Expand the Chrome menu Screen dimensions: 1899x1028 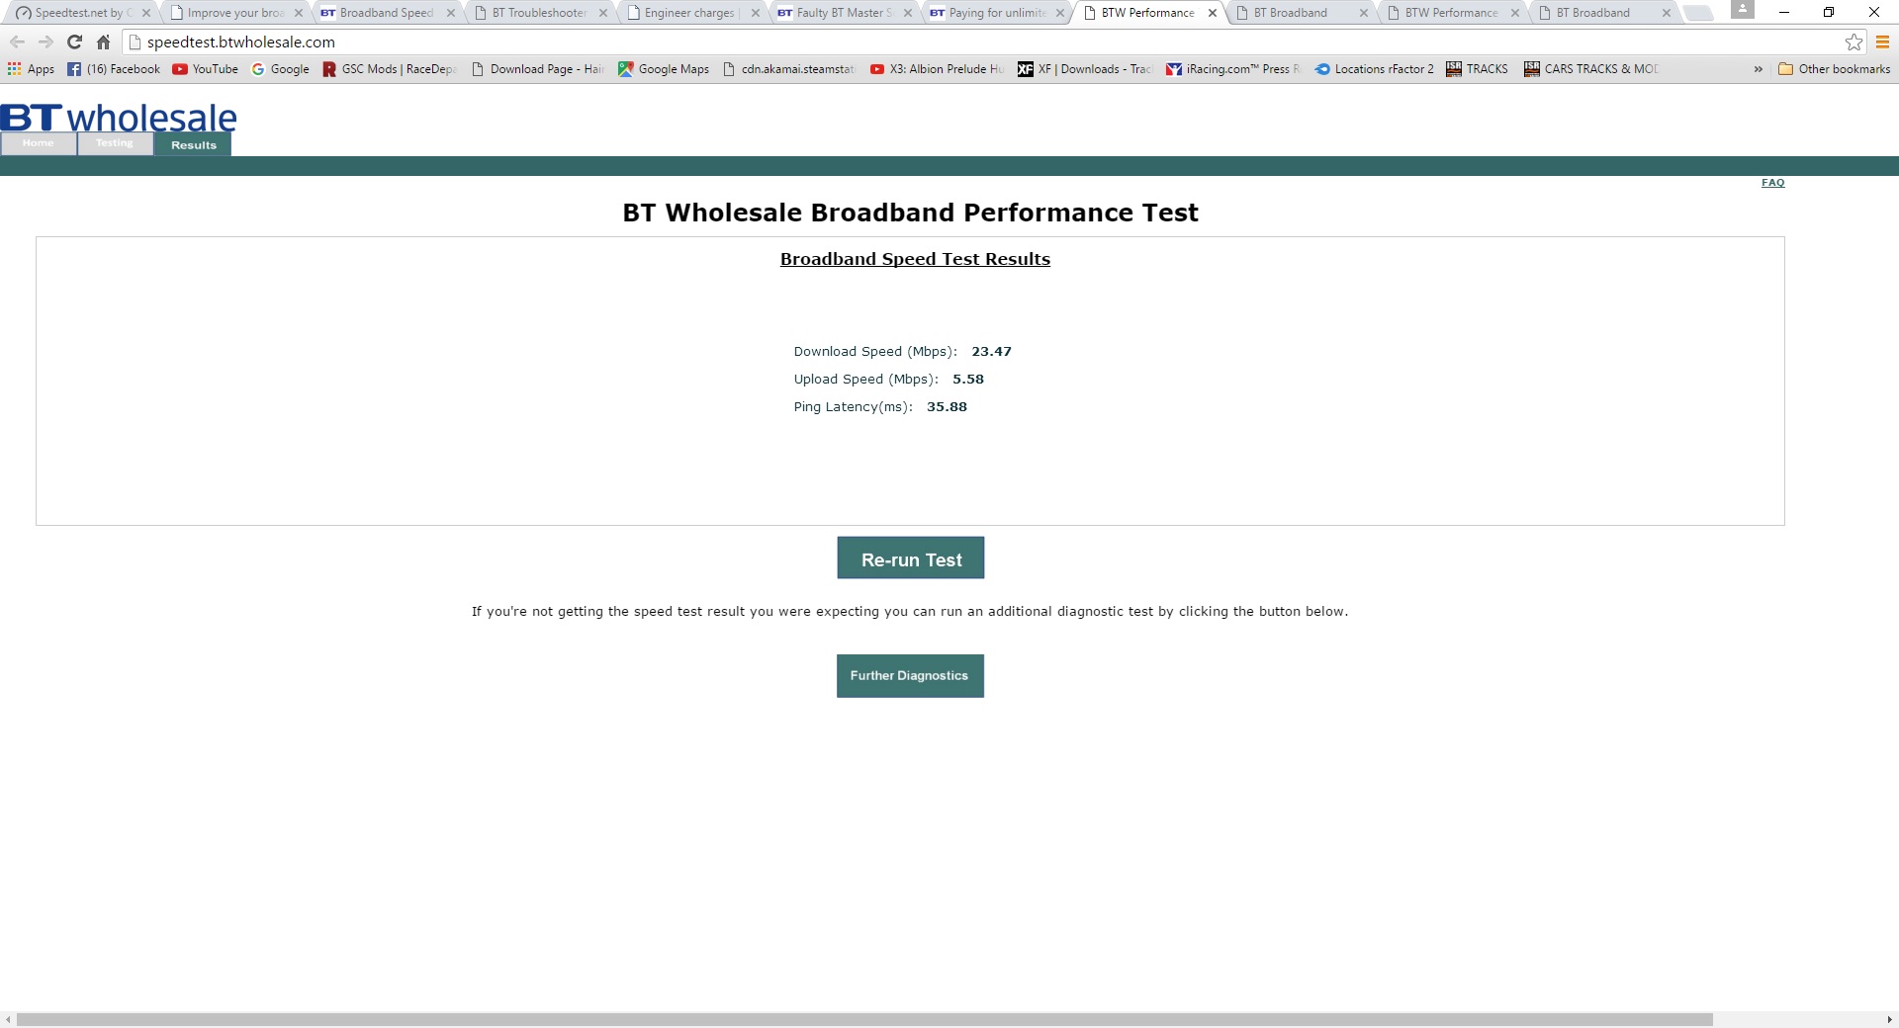[x=1881, y=42]
